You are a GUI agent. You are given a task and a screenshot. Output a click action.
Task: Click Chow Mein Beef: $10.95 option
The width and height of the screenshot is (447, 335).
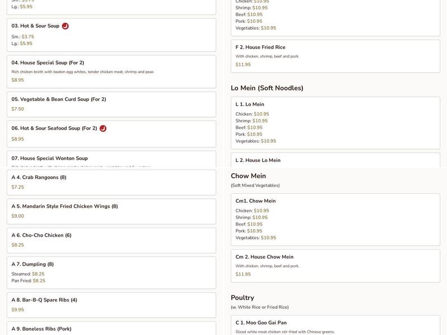pyautogui.click(x=249, y=224)
